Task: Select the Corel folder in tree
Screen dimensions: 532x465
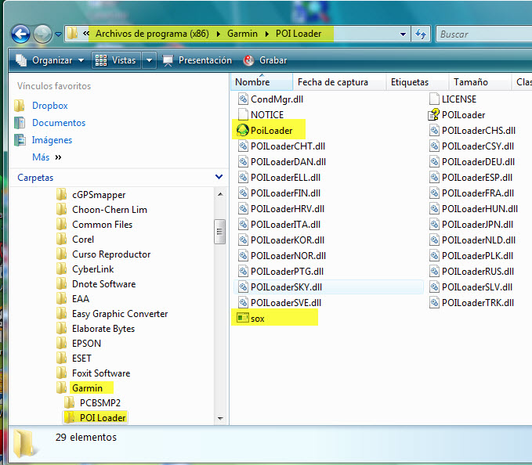Action: point(83,240)
